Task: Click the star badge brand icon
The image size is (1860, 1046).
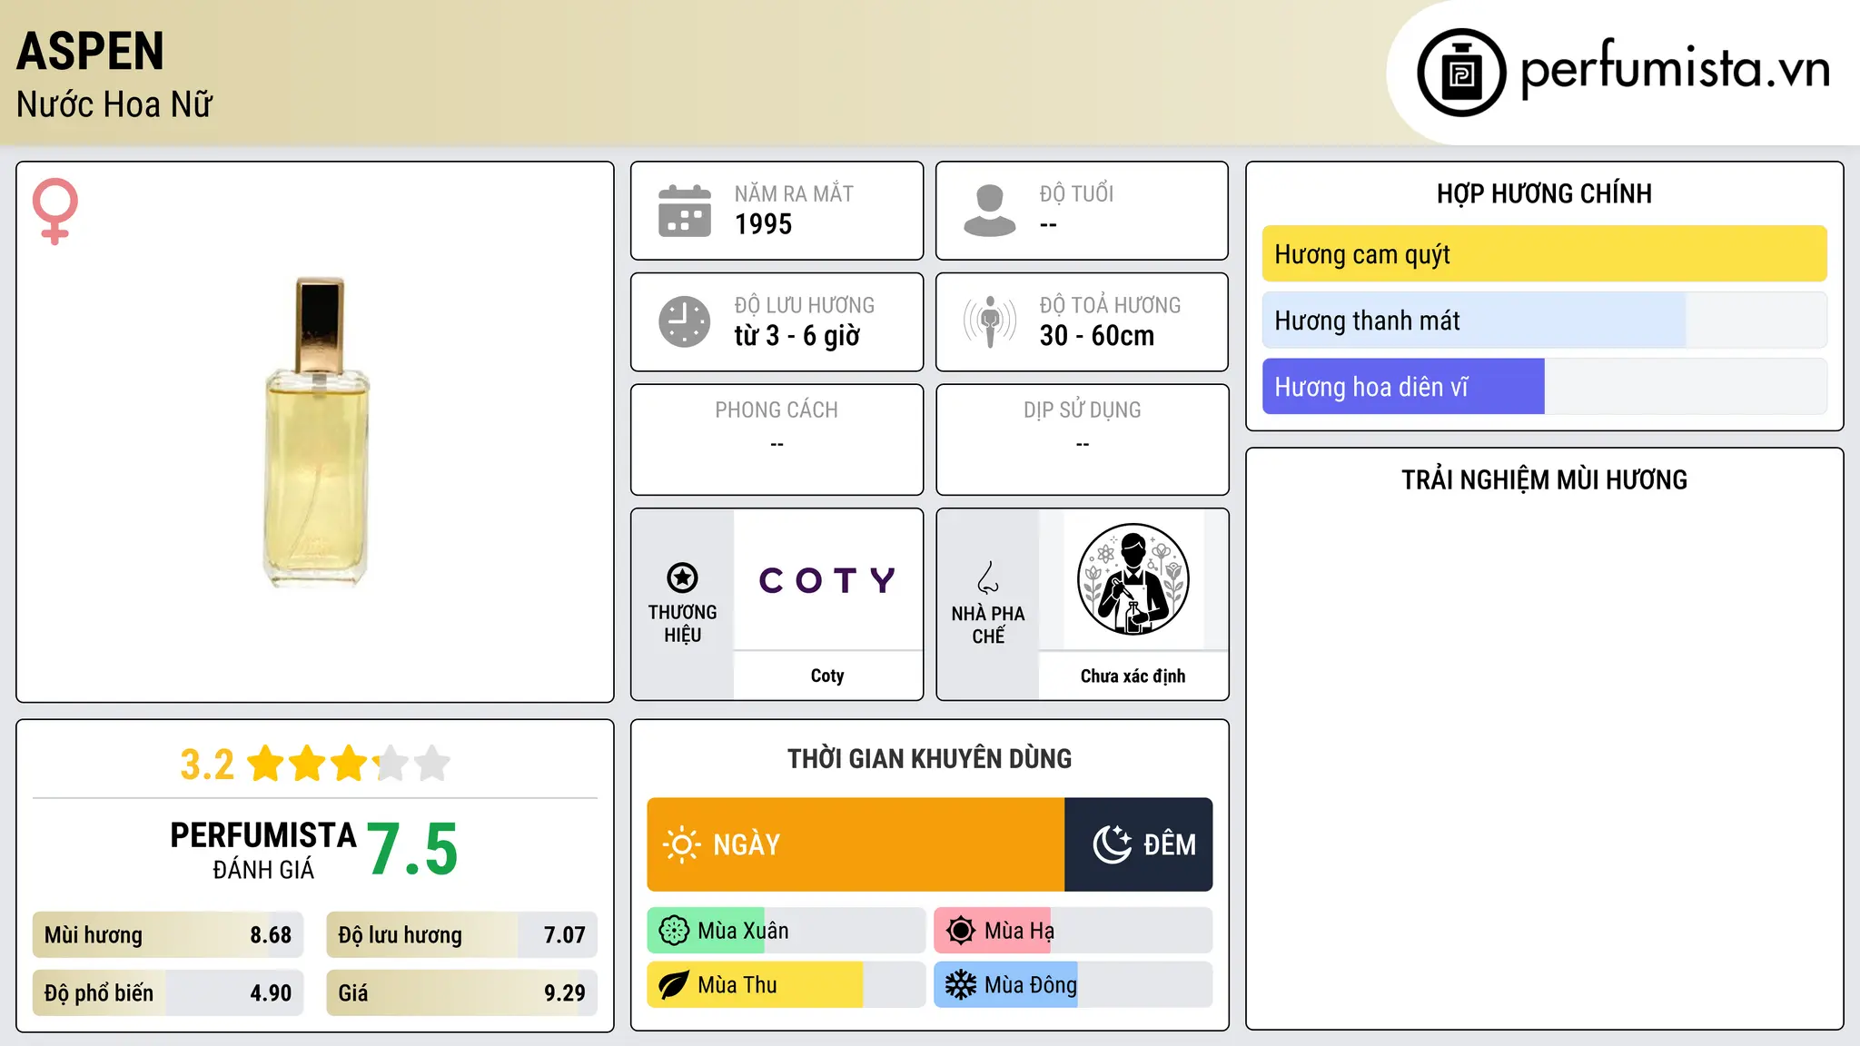Action: click(682, 577)
